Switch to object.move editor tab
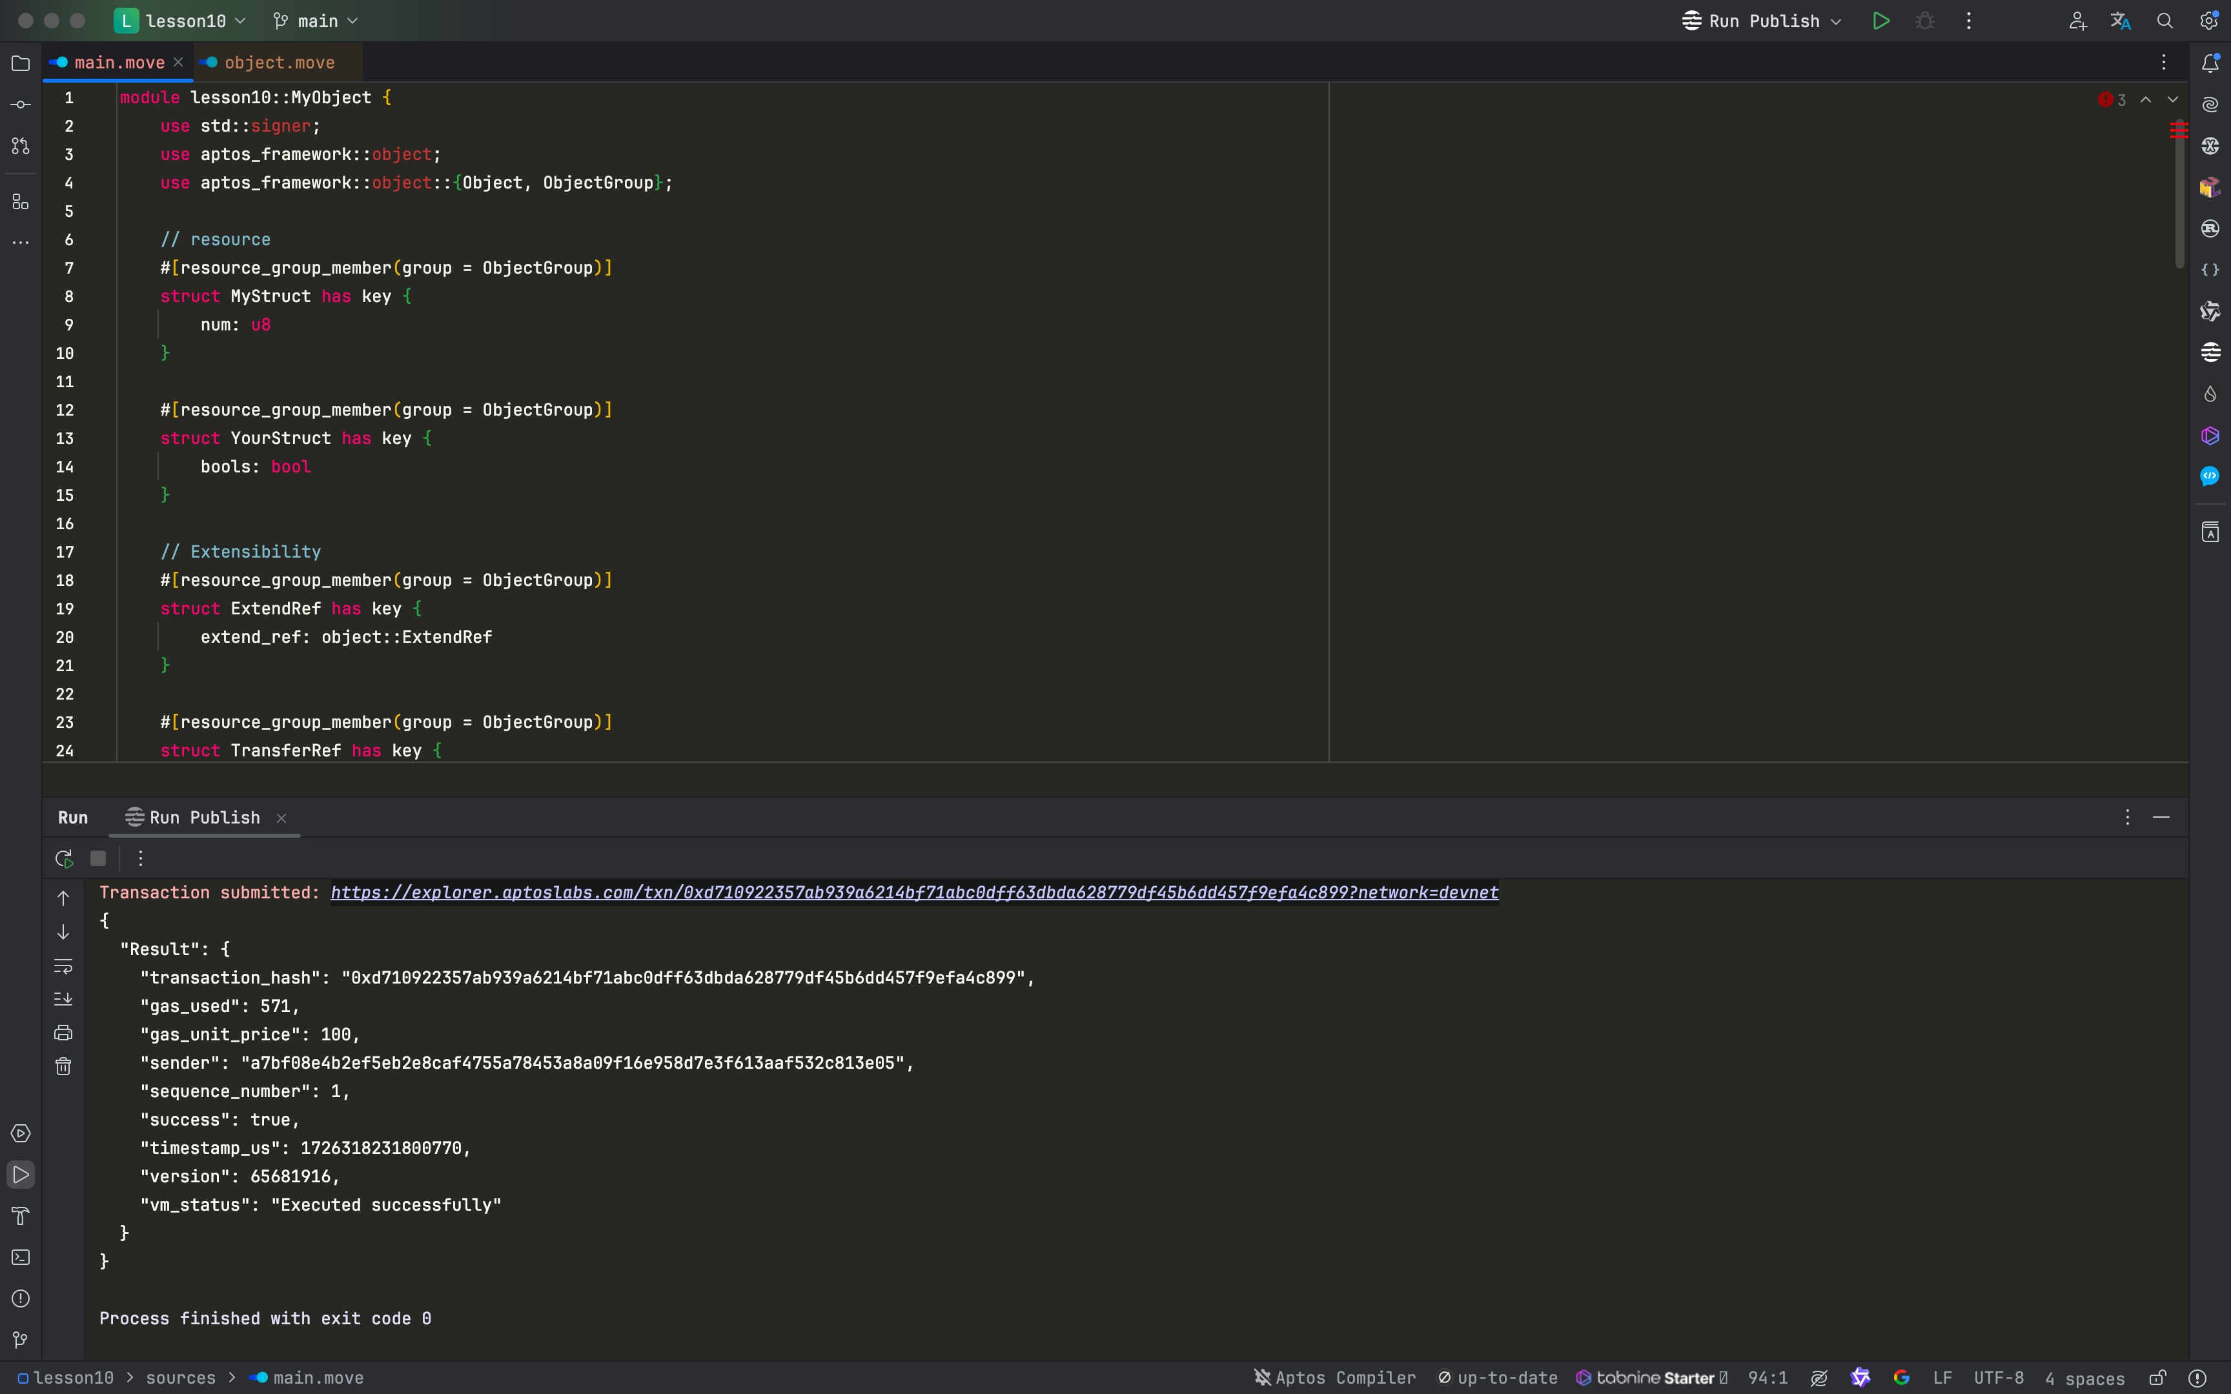Image resolution: width=2231 pixels, height=1394 pixels. (x=280, y=63)
